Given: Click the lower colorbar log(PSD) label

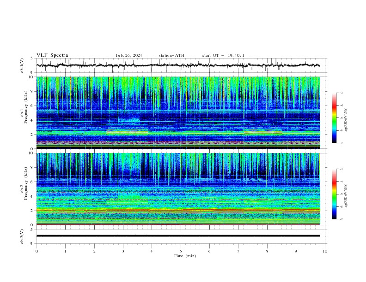Looking at the screenshot, I should pos(346,196).
